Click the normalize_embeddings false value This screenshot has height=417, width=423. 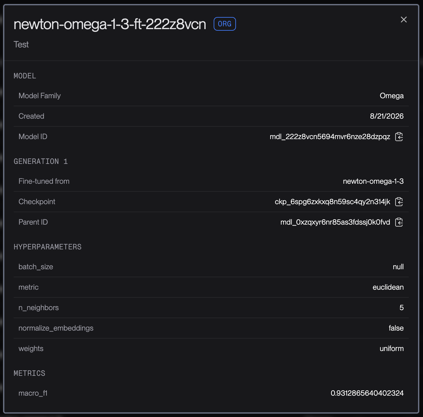[396, 328]
